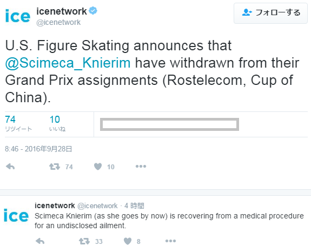Open the icenetwork ice logo avatar at top
The width and height of the screenshot is (311, 252).
[x=18, y=16]
